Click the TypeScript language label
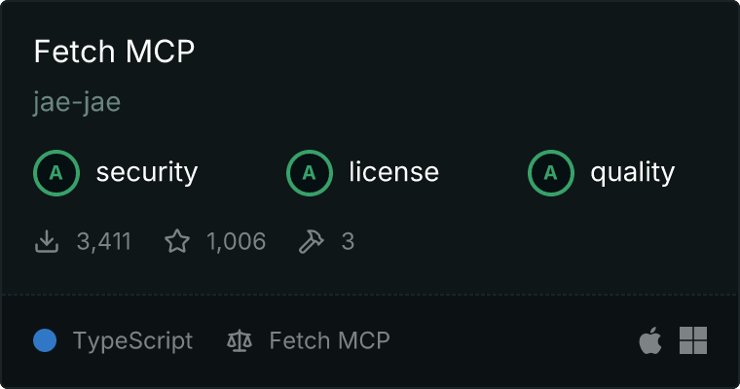This screenshot has width=740, height=389. 133,341
